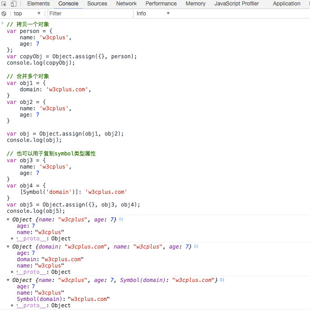The width and height of the screenshot is (310, 310).
Task: Click the line [Symbol('domain')]: 'w3cplus.com'
Action: click(x=73, y=192)
